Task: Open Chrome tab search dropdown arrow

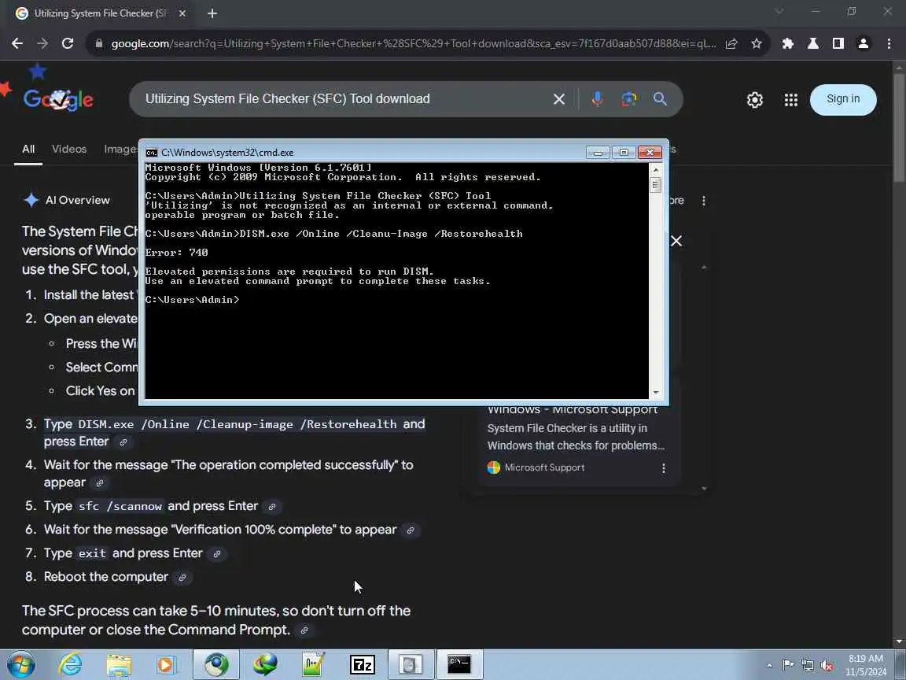Action: 779,12
